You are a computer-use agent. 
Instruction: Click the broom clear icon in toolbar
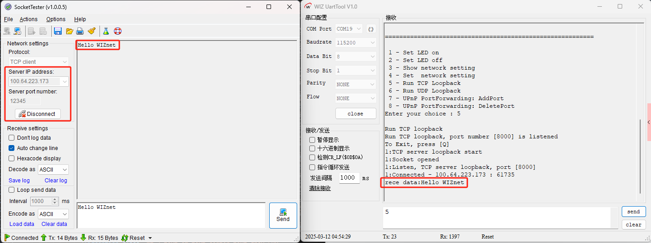point(92,31)
